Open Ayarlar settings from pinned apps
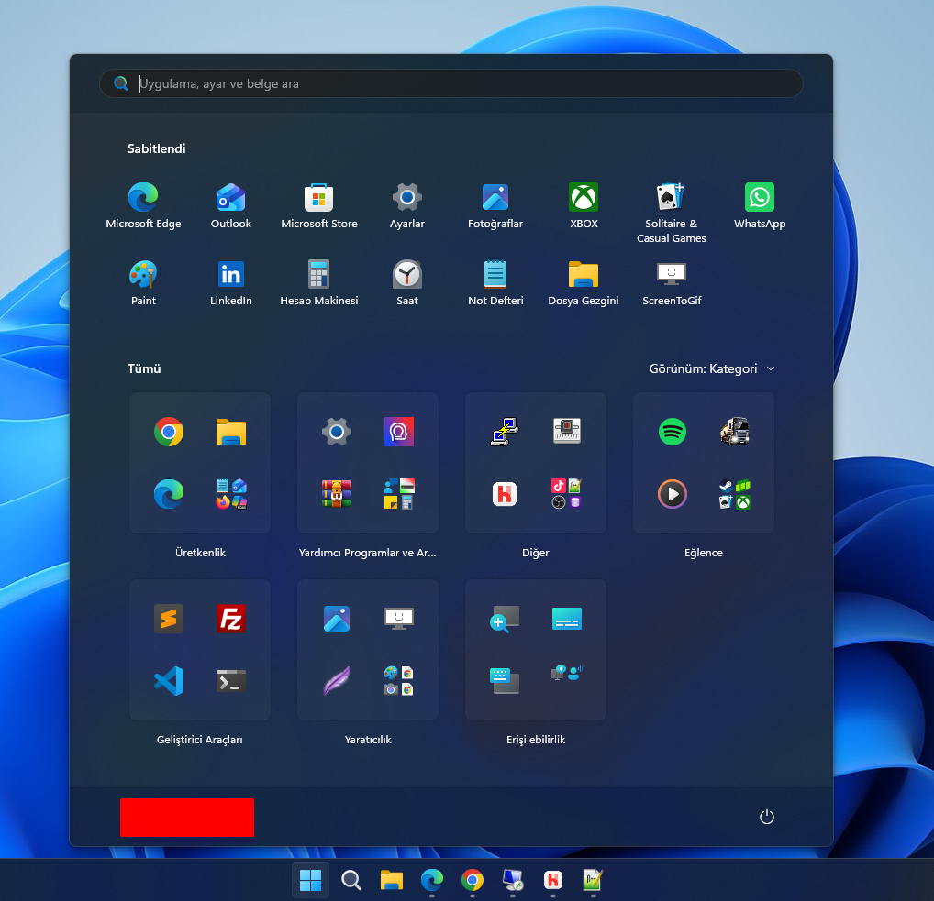 click(x=407, y=206)
